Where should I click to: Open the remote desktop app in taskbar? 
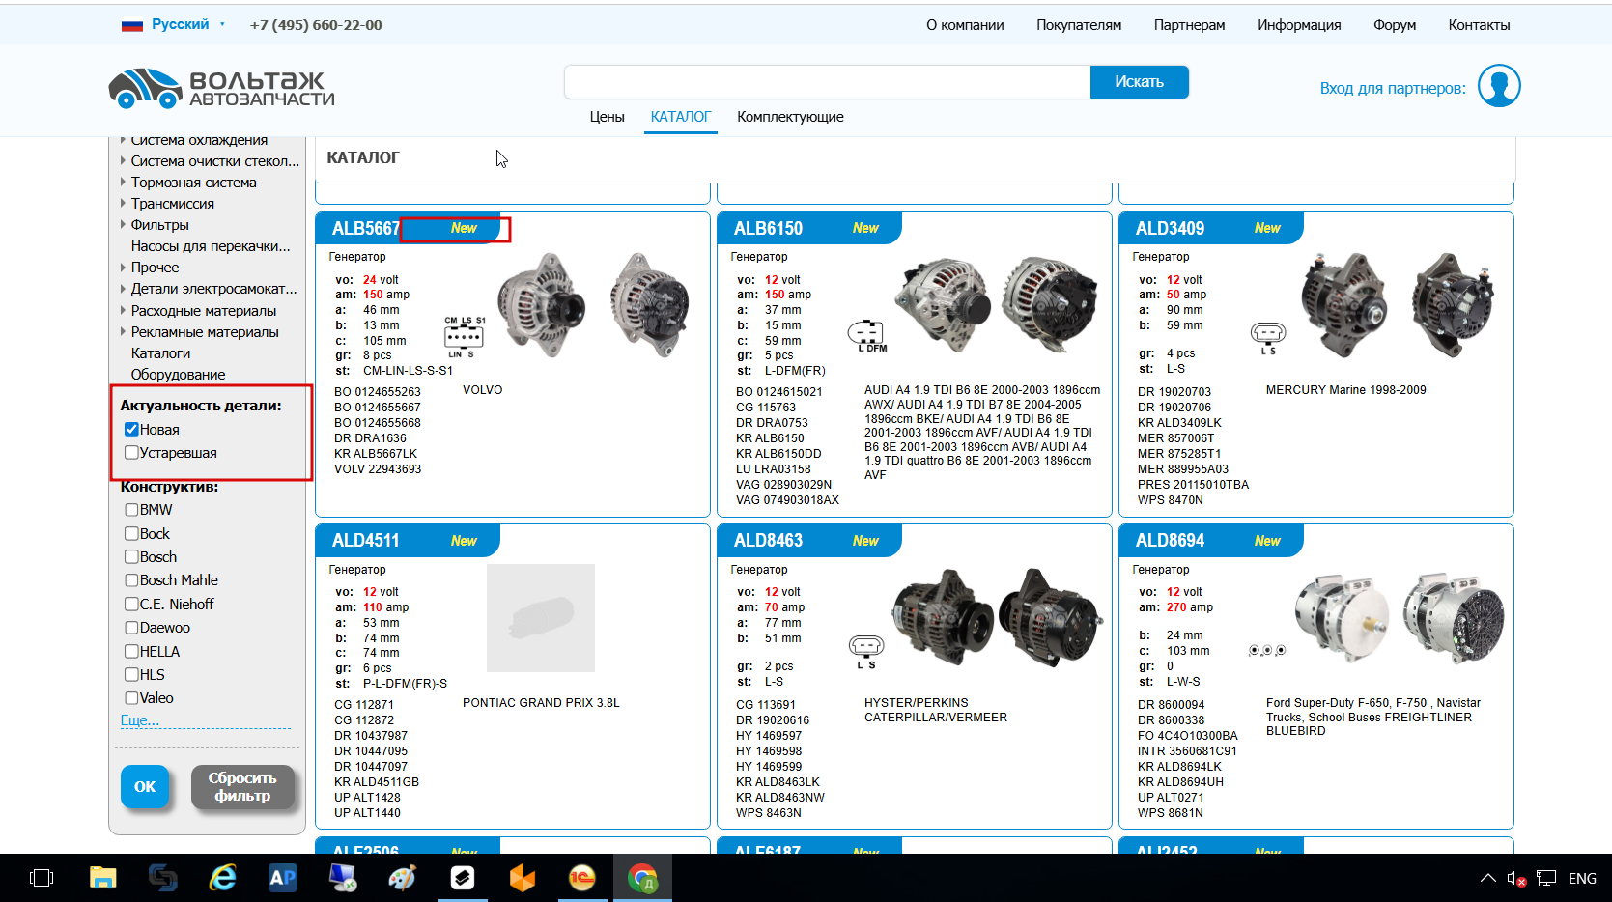click(x=343, y=878)
